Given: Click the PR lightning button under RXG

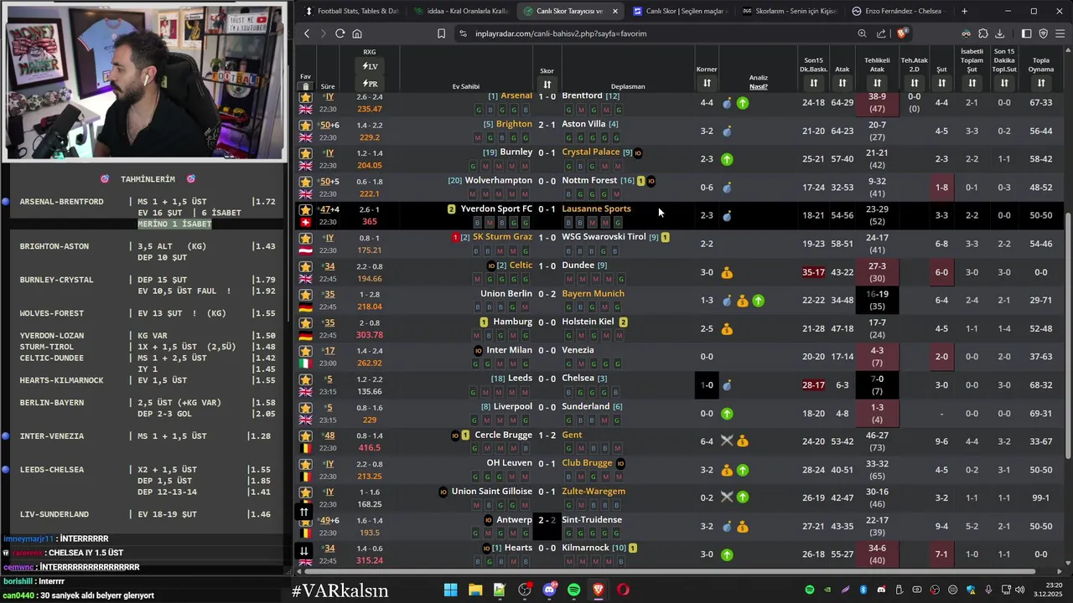Looking at the screenshot, I should click(370, 84).
